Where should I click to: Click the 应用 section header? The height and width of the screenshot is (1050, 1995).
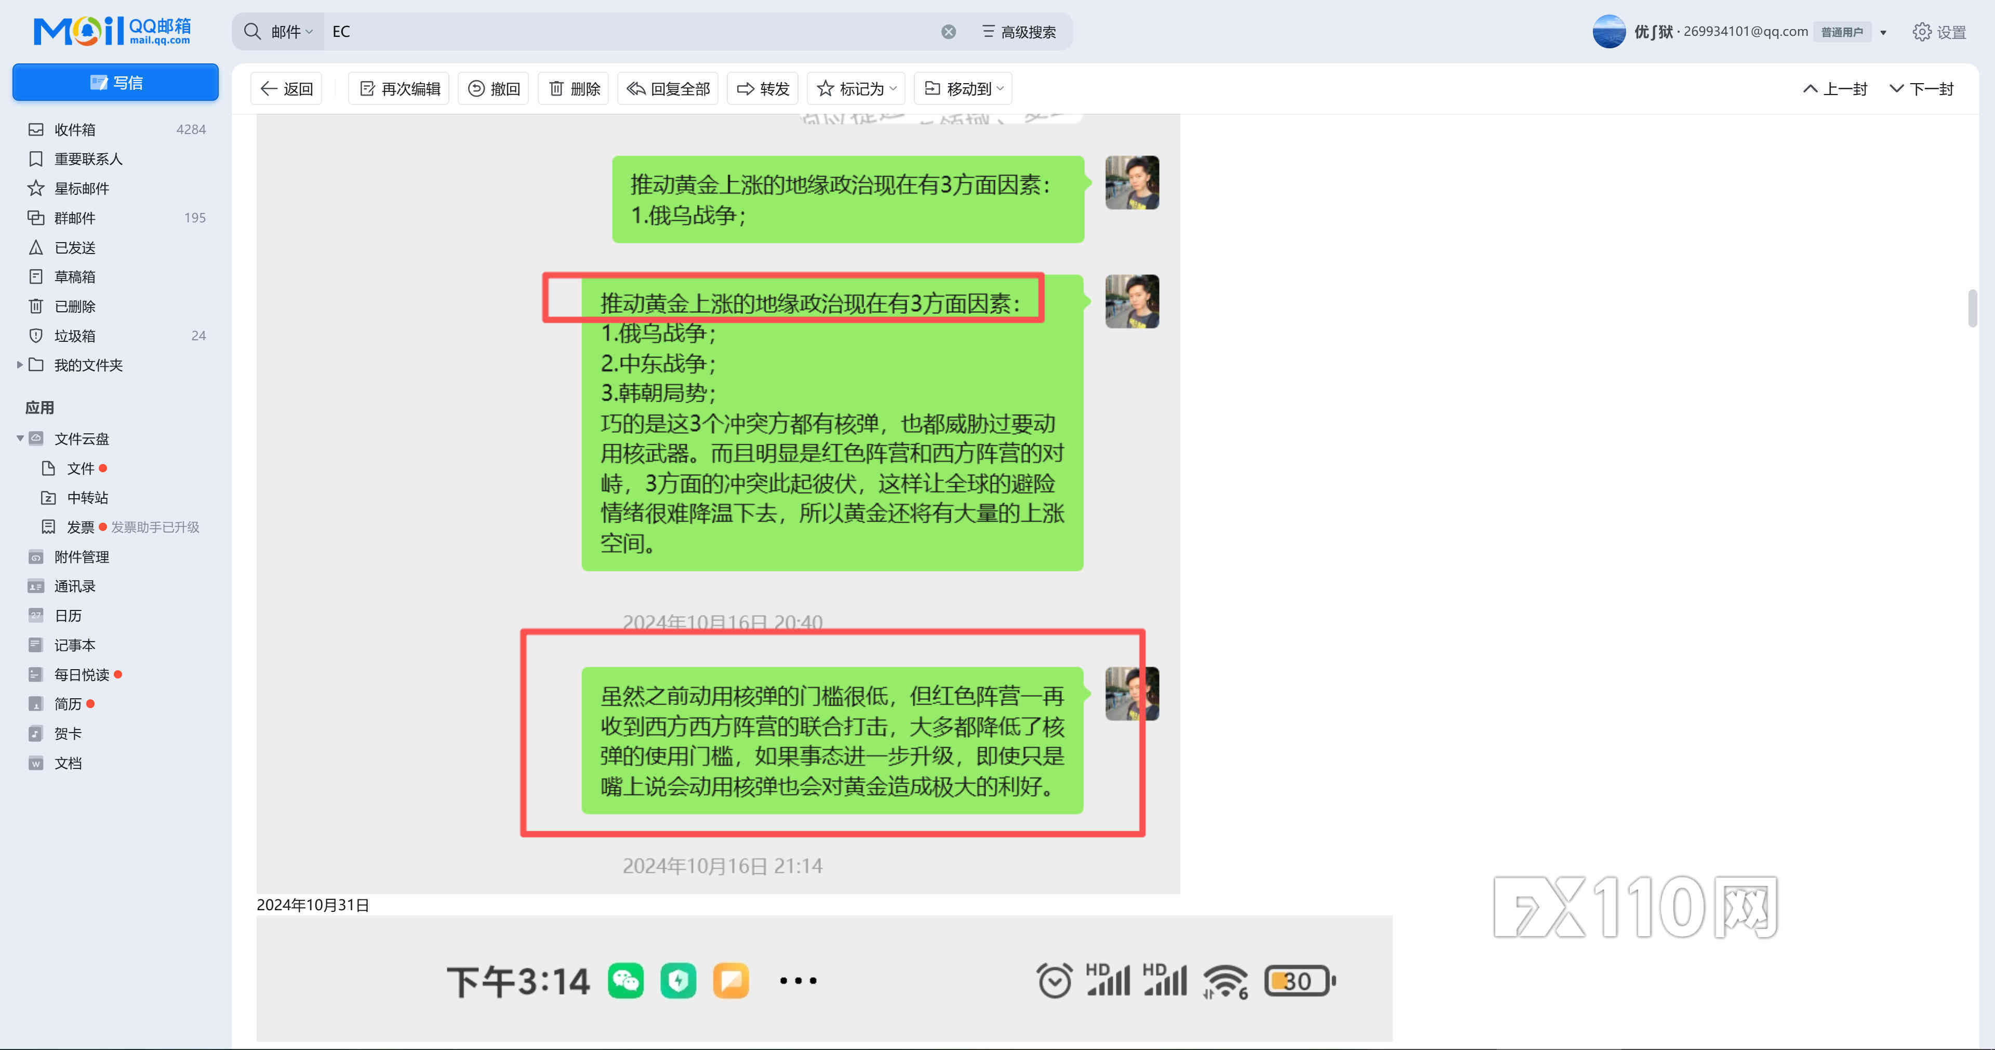39,407
